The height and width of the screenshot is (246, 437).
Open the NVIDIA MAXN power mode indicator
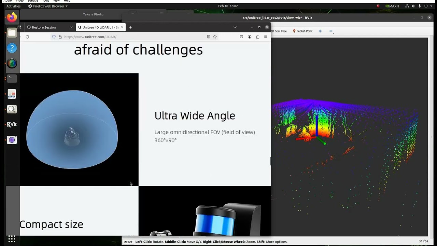click(392, 6)
